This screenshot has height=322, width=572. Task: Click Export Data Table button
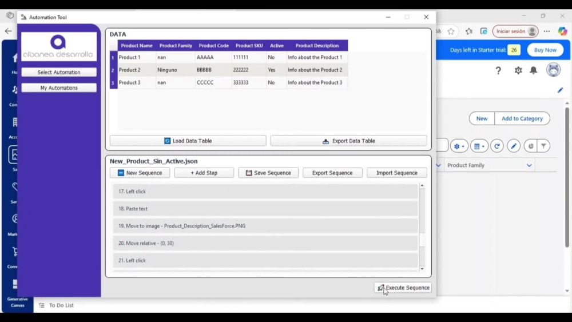349,141
